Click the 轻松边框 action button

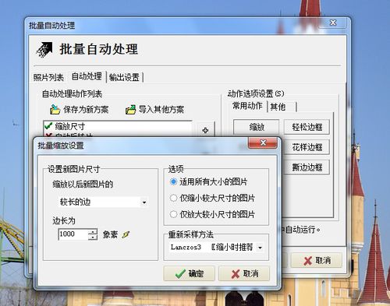(x=307, y=127)
